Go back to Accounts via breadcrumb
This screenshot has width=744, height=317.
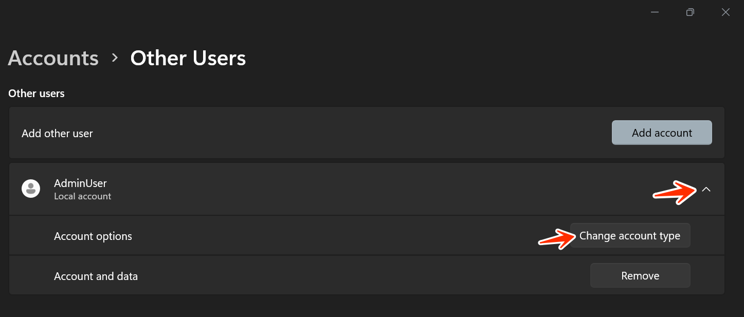pyautogui.click(x=53, y=58)
